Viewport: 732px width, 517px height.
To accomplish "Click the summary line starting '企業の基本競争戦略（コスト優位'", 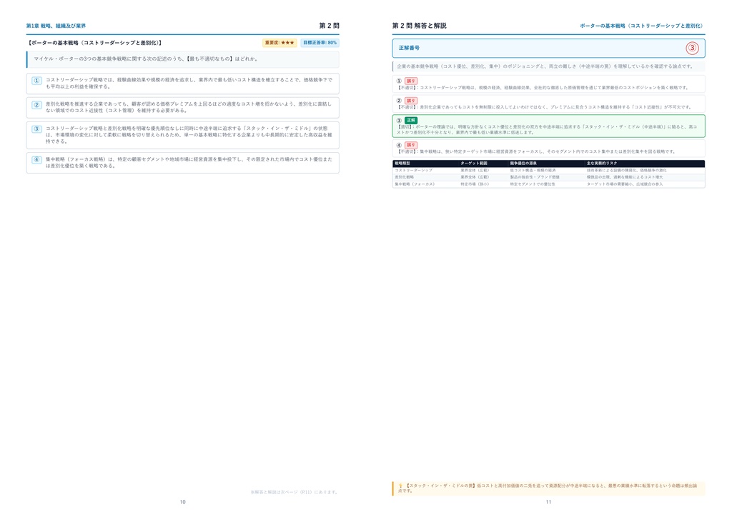I will coord(545,66).
